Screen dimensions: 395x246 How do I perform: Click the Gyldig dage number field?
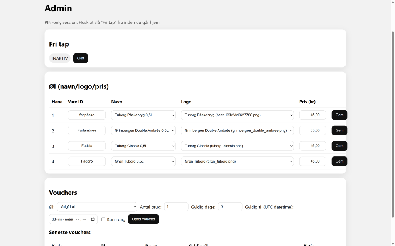[230, 207]
